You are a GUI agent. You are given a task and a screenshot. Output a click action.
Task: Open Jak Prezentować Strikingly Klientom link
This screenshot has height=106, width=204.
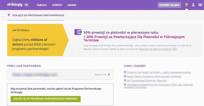pos(147,81)
